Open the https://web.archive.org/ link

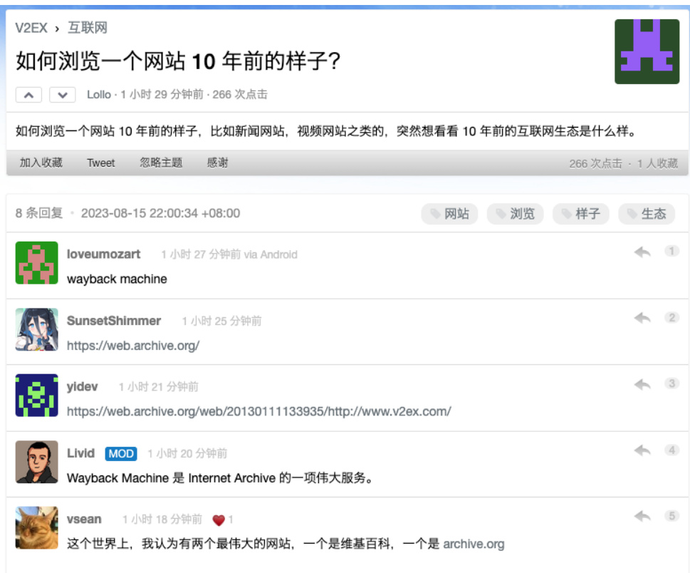133,346
